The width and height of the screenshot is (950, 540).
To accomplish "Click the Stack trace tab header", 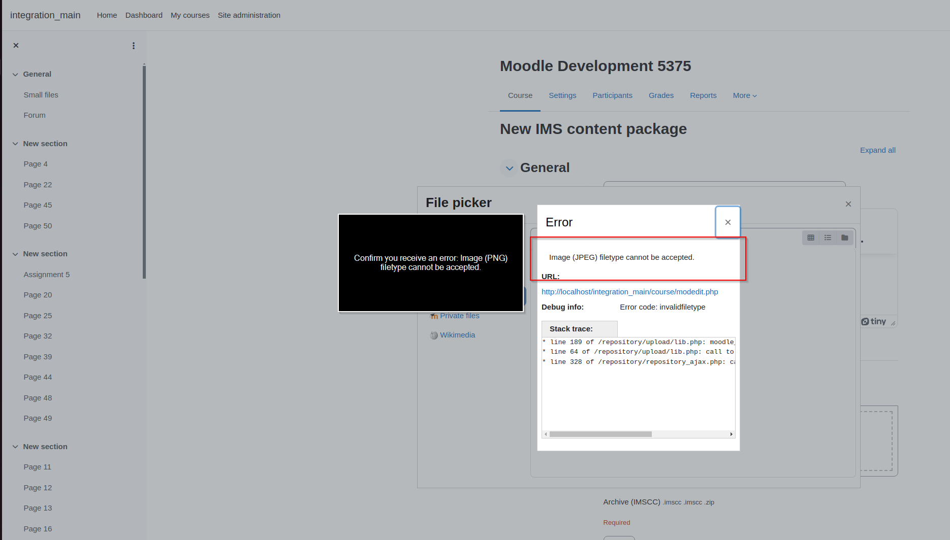I will pyautogui.click(x=579, y=329).
